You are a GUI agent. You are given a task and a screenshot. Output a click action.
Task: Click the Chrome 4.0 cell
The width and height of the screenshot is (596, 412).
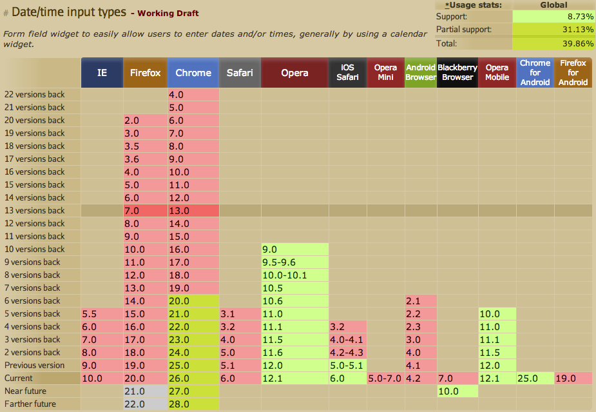[193, 95]
